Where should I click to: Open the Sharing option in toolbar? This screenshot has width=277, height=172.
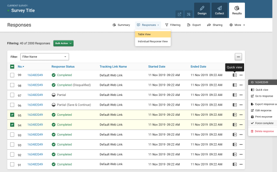coord(214,25)
